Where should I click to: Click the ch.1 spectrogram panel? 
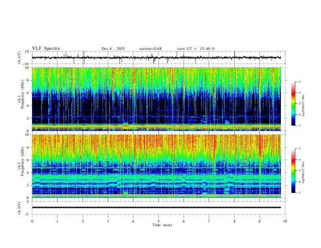click(156, 99)
